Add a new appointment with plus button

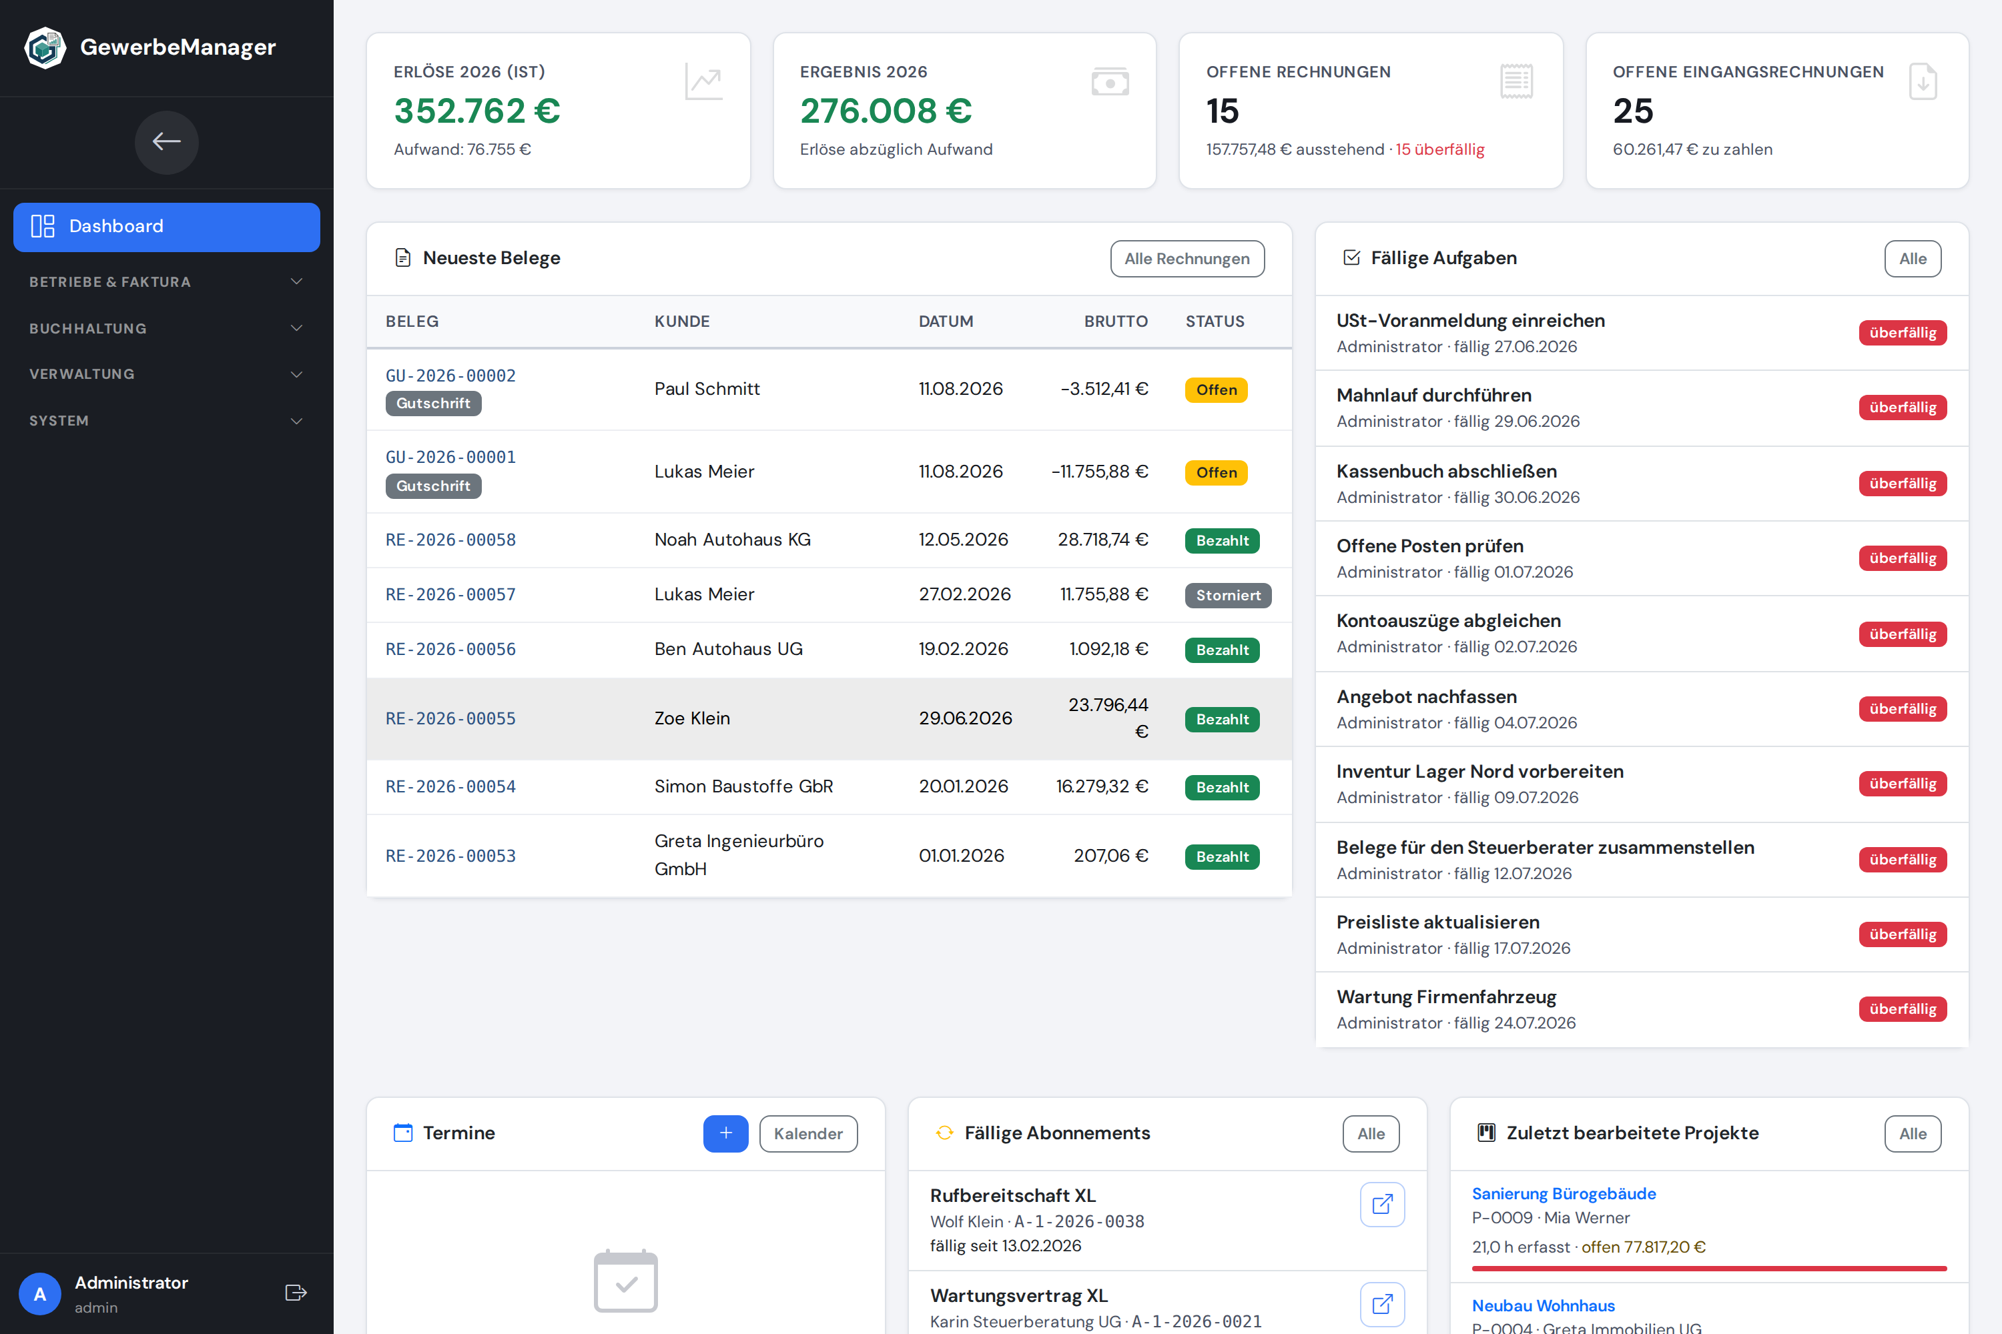coord(726,1134)
